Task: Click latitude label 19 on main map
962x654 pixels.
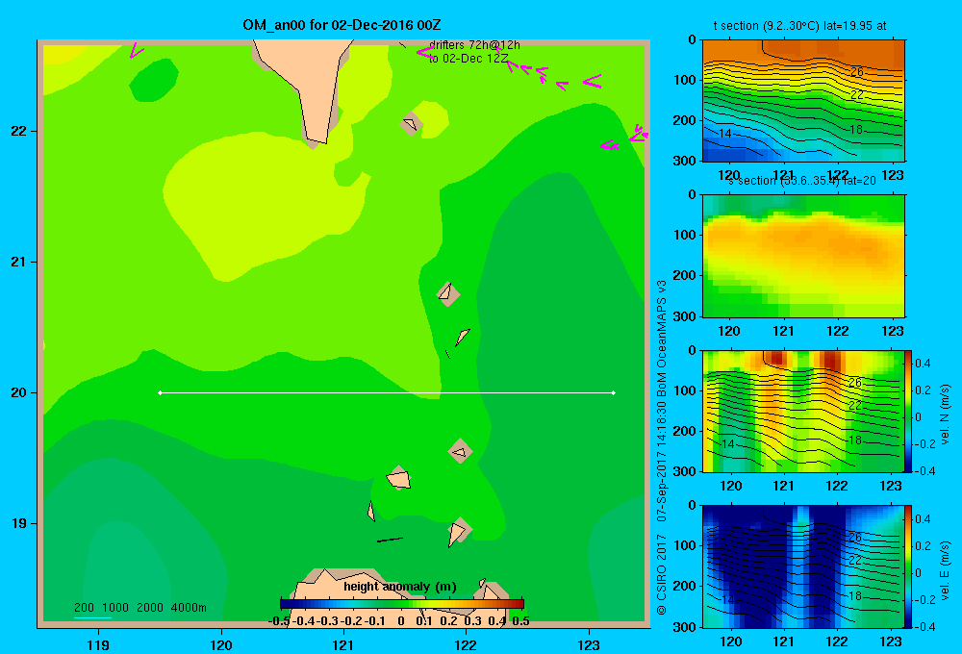Action: coord(19,523)
